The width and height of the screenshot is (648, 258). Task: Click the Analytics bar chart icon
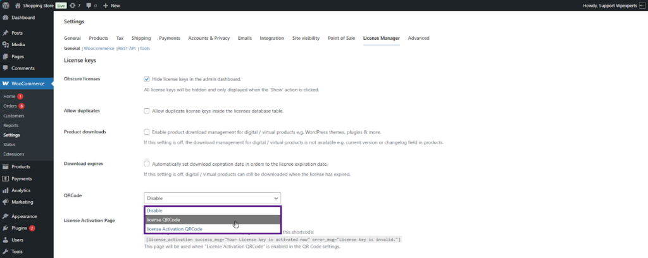6,190
